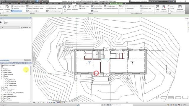Open the Легенды dropdown
Viewport: 189px width, 106px height.
pos(95,11)
